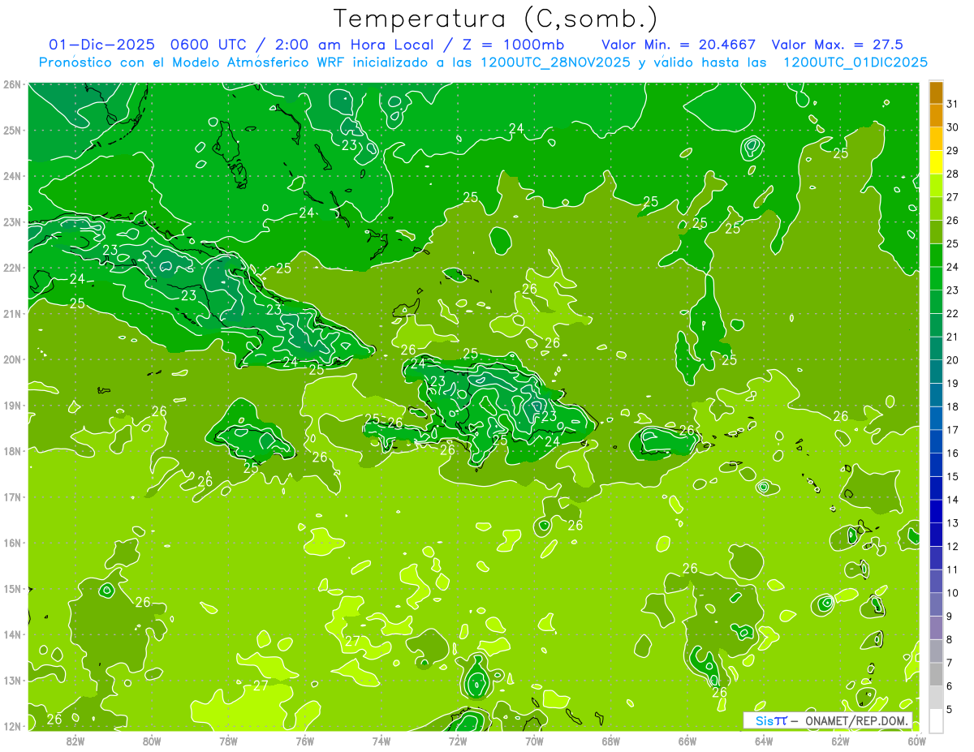Click the 76W longitude axis label
Screen dimensions: 974x752
tap(305, 741)
